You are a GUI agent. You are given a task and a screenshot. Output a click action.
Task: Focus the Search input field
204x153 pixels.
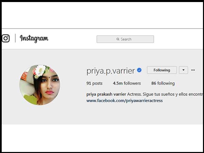125,39
